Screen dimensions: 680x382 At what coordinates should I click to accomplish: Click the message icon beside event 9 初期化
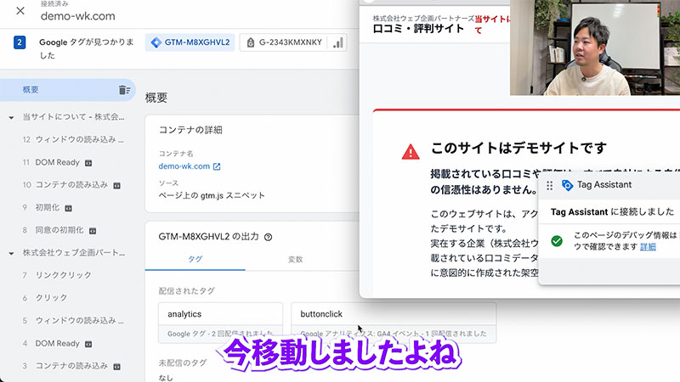click(x=69, y=208)
